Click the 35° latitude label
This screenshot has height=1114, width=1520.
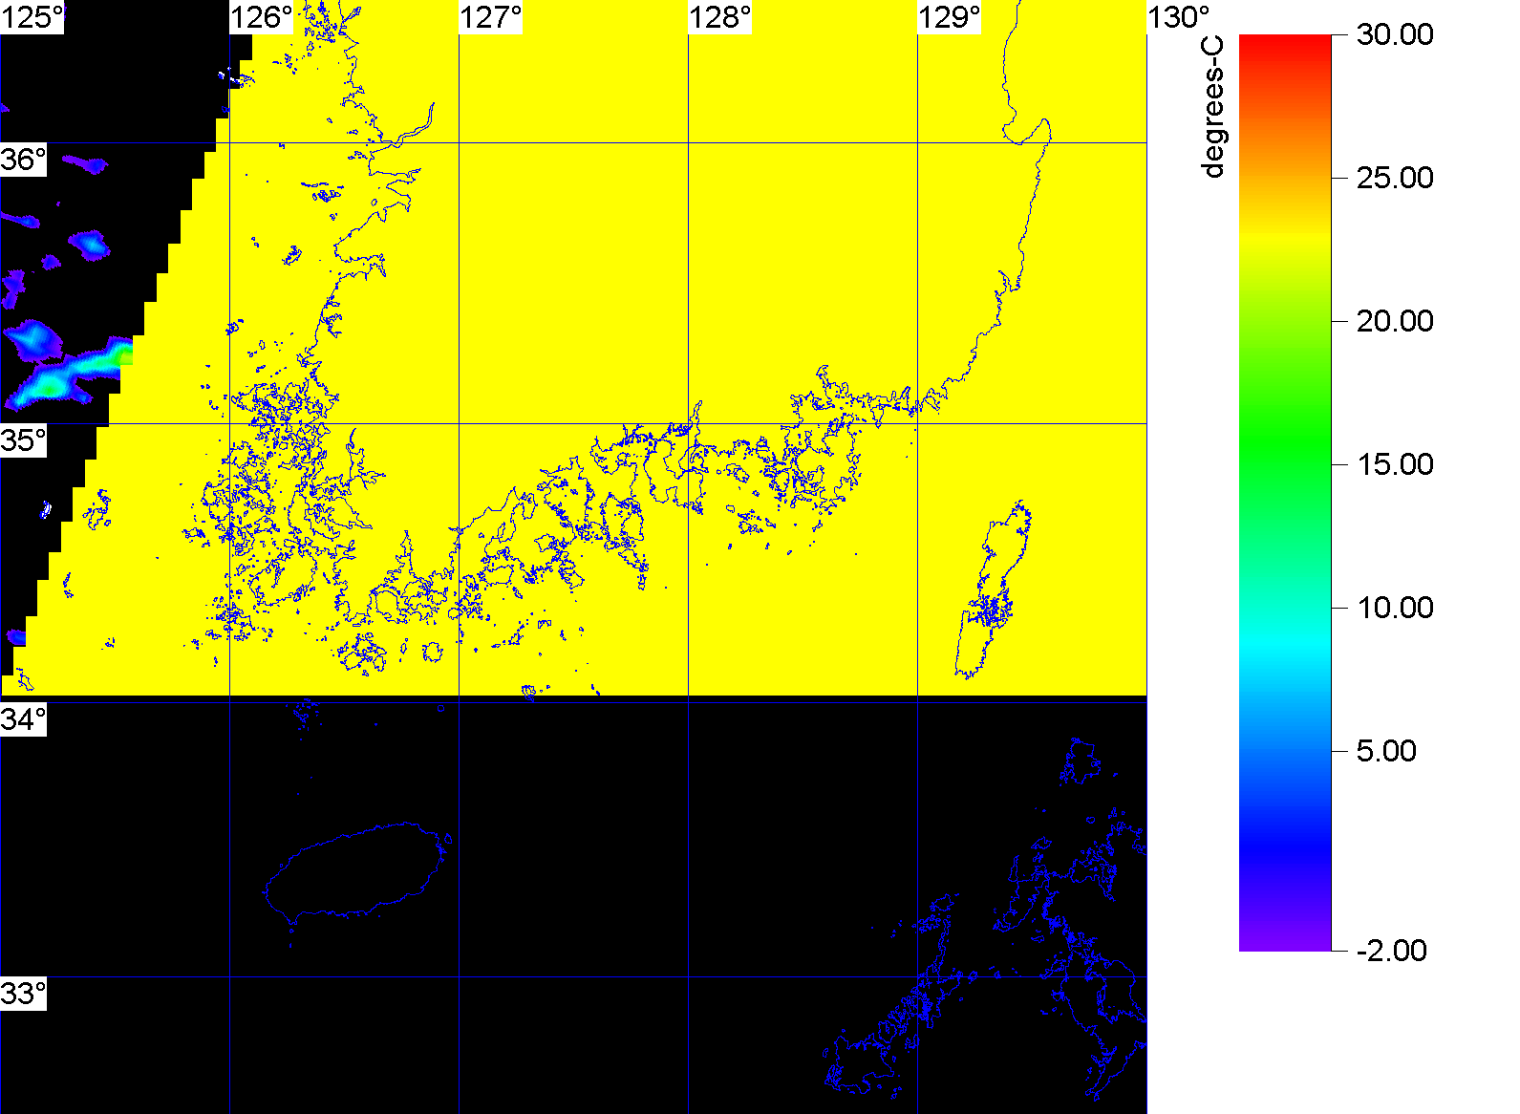(x=23, y=440)
